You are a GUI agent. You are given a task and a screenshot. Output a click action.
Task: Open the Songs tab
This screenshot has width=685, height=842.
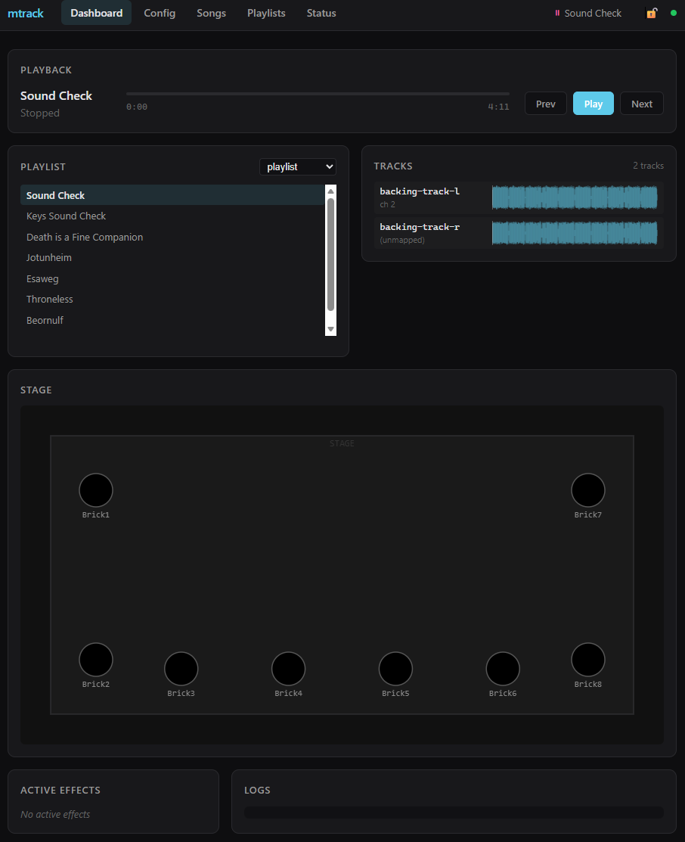pyautogui.click(x=211, y=13)
